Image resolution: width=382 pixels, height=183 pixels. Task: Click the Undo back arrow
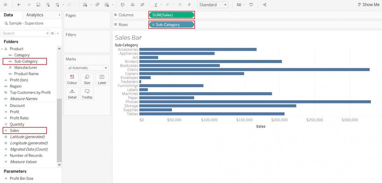click(19, 5)
